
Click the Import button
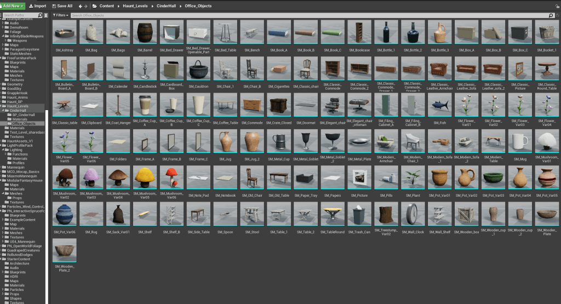point(37,5)
